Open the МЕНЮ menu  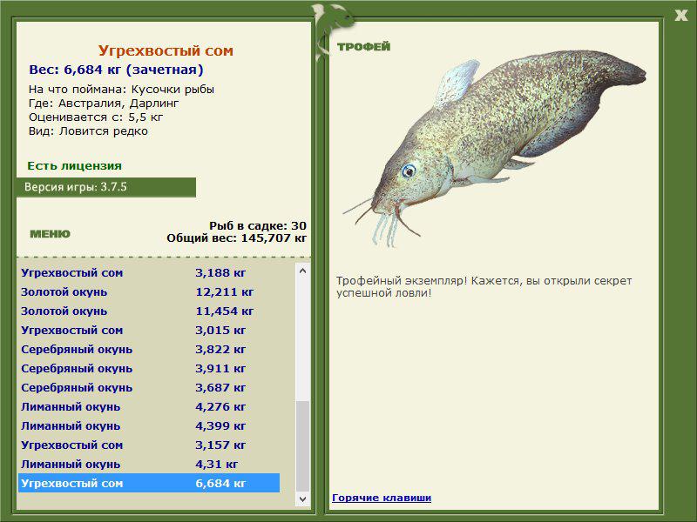pyautogui.click(x=50, y=234)
